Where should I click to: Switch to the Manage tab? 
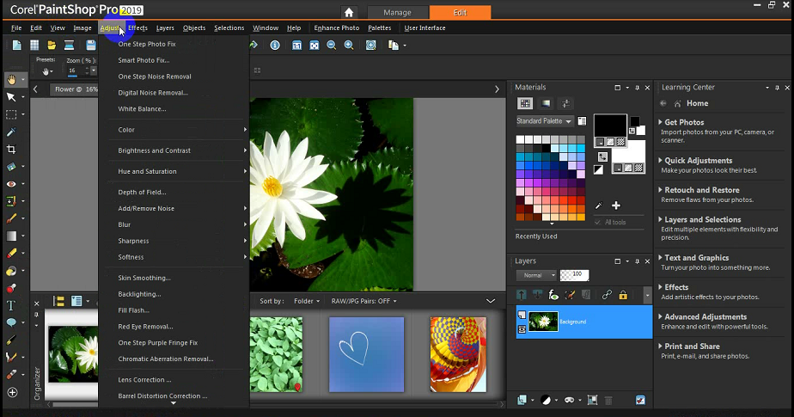398,12
